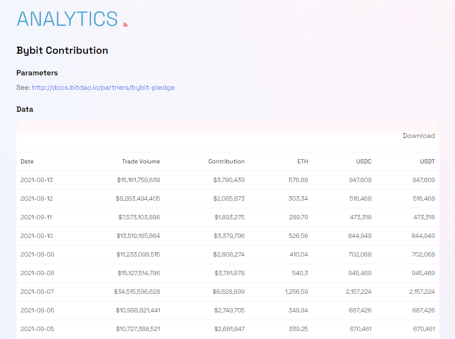Click the Contribution column header

click(226, 162)
